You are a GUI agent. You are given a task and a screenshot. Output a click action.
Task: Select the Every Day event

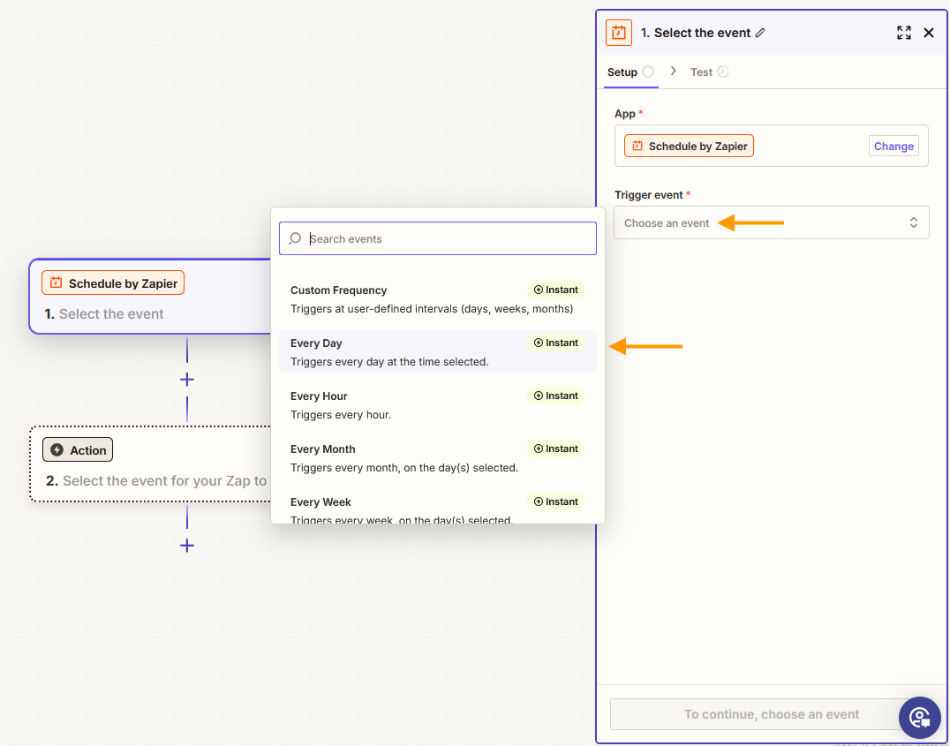pyautogui.click(x=438, y=352)
